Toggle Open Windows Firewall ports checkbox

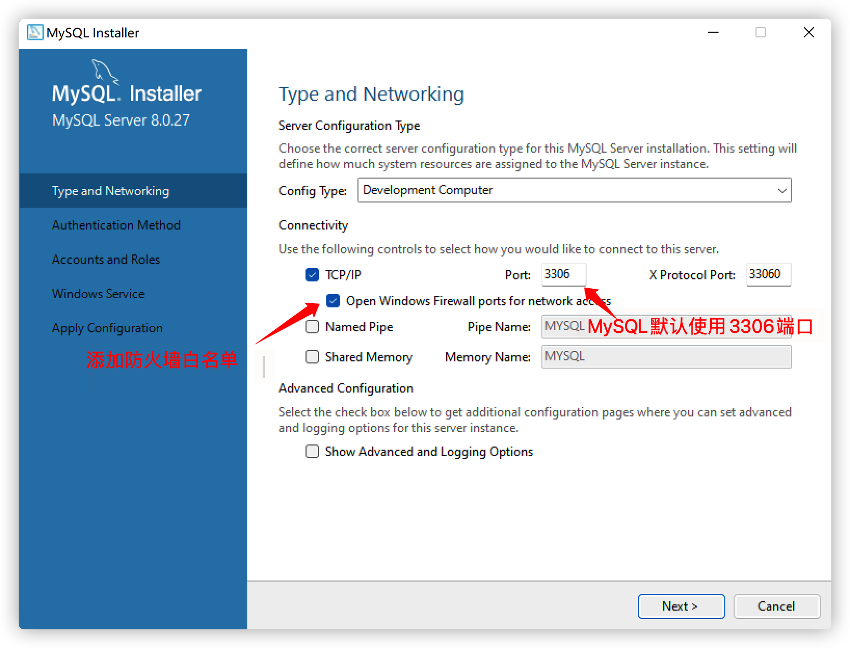click(333, 301)
